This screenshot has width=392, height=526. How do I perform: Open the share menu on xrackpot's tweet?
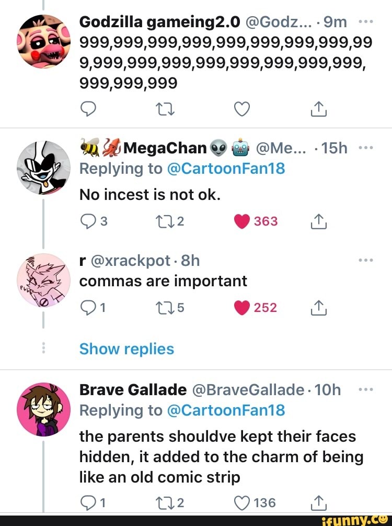(318, 308)
